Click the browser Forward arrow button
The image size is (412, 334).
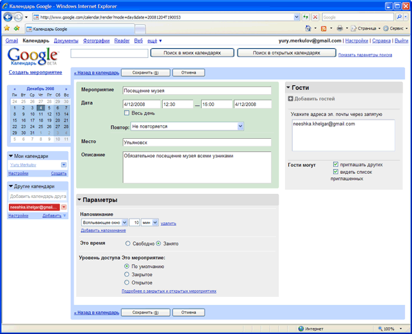18,17
